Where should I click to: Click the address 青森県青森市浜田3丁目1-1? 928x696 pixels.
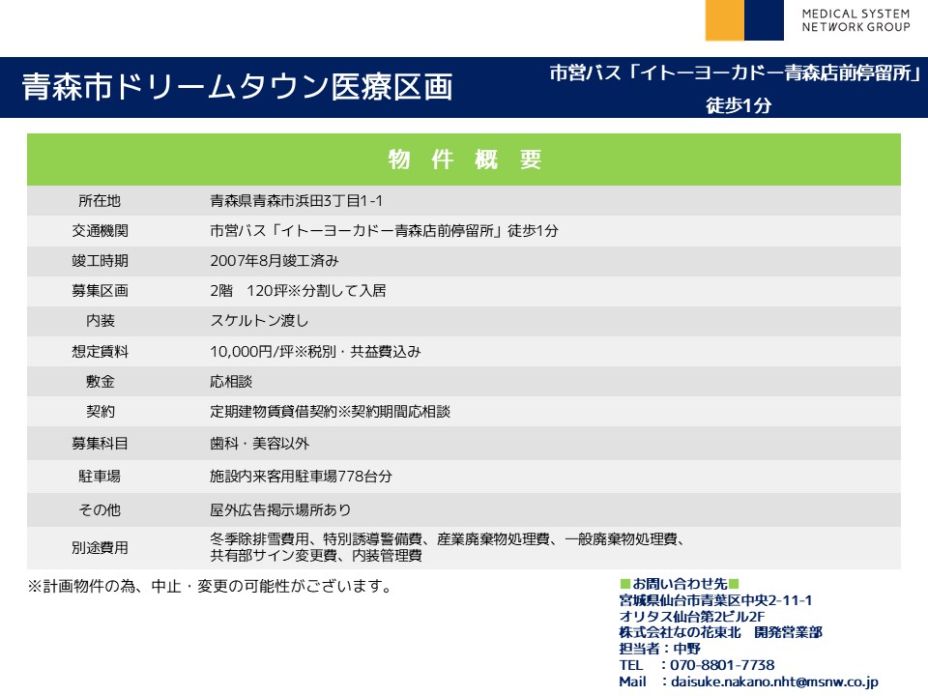point(297,201)
